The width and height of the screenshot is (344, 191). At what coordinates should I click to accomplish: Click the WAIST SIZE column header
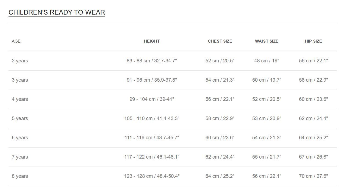(267, 41)
